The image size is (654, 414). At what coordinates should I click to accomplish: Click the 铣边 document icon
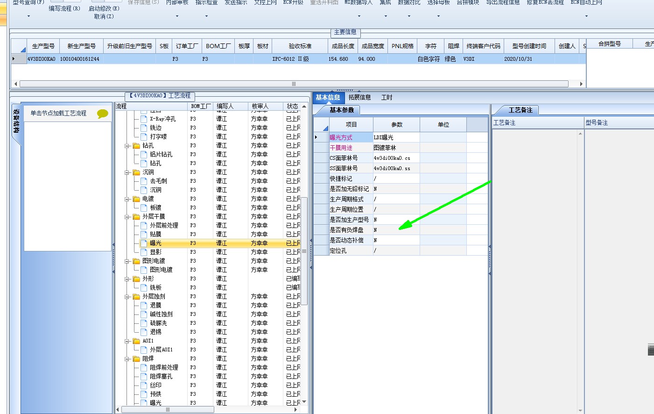144,128
